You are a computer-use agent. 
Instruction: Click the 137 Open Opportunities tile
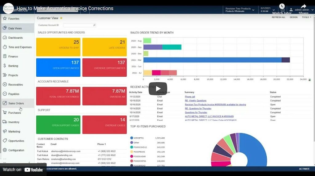click(58, 67)
